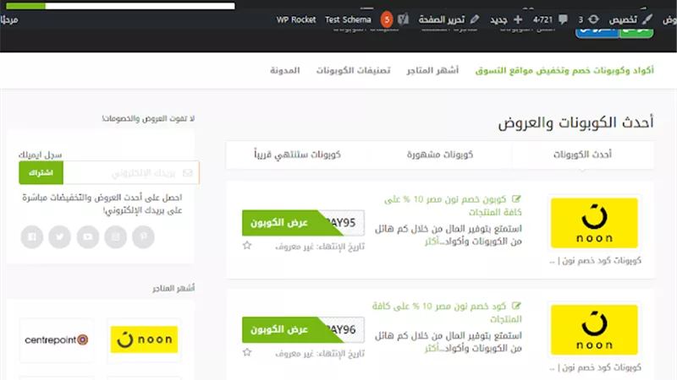Expand أكثر link in second coupon description

pyautogui.click(x=432, y=348)
